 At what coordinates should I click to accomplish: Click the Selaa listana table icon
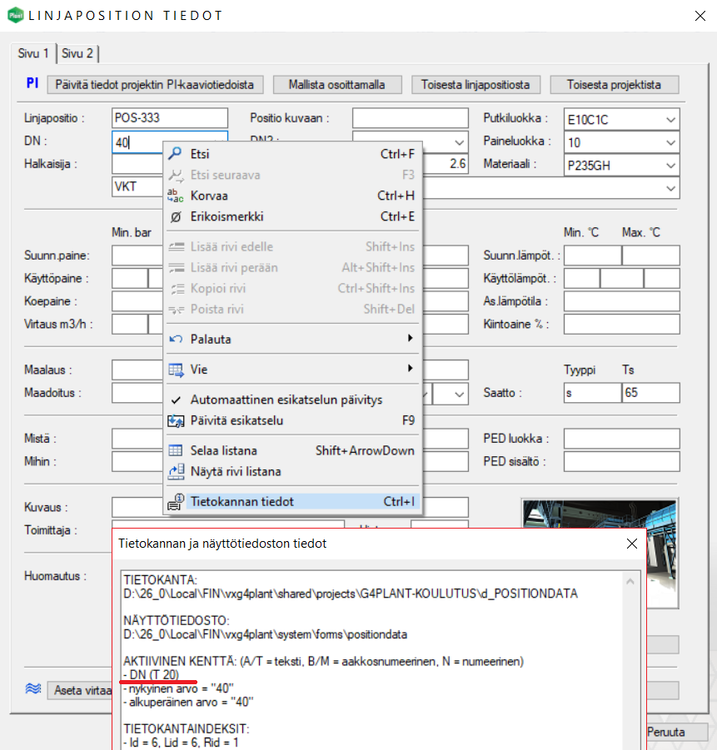[x=175, y=450]
